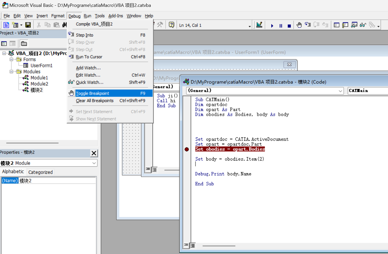Click the Copy toolbar icon
388x254 pixels.
48,25
